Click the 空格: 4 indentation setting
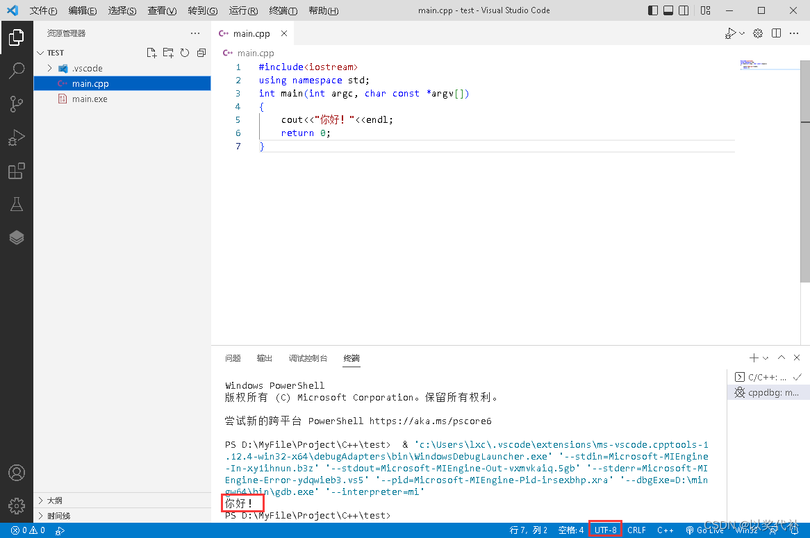 (x=571, y=530)
